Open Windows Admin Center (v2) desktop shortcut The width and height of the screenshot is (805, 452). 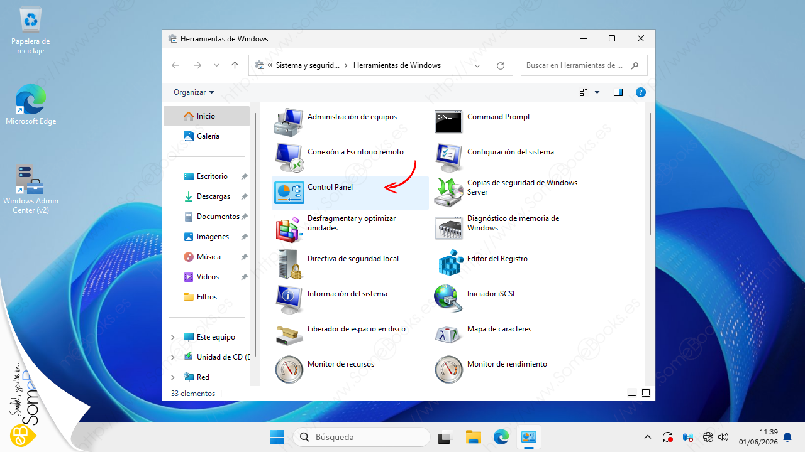point(31,189)
